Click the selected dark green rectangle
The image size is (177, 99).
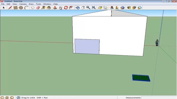click(x=141, y=78)
